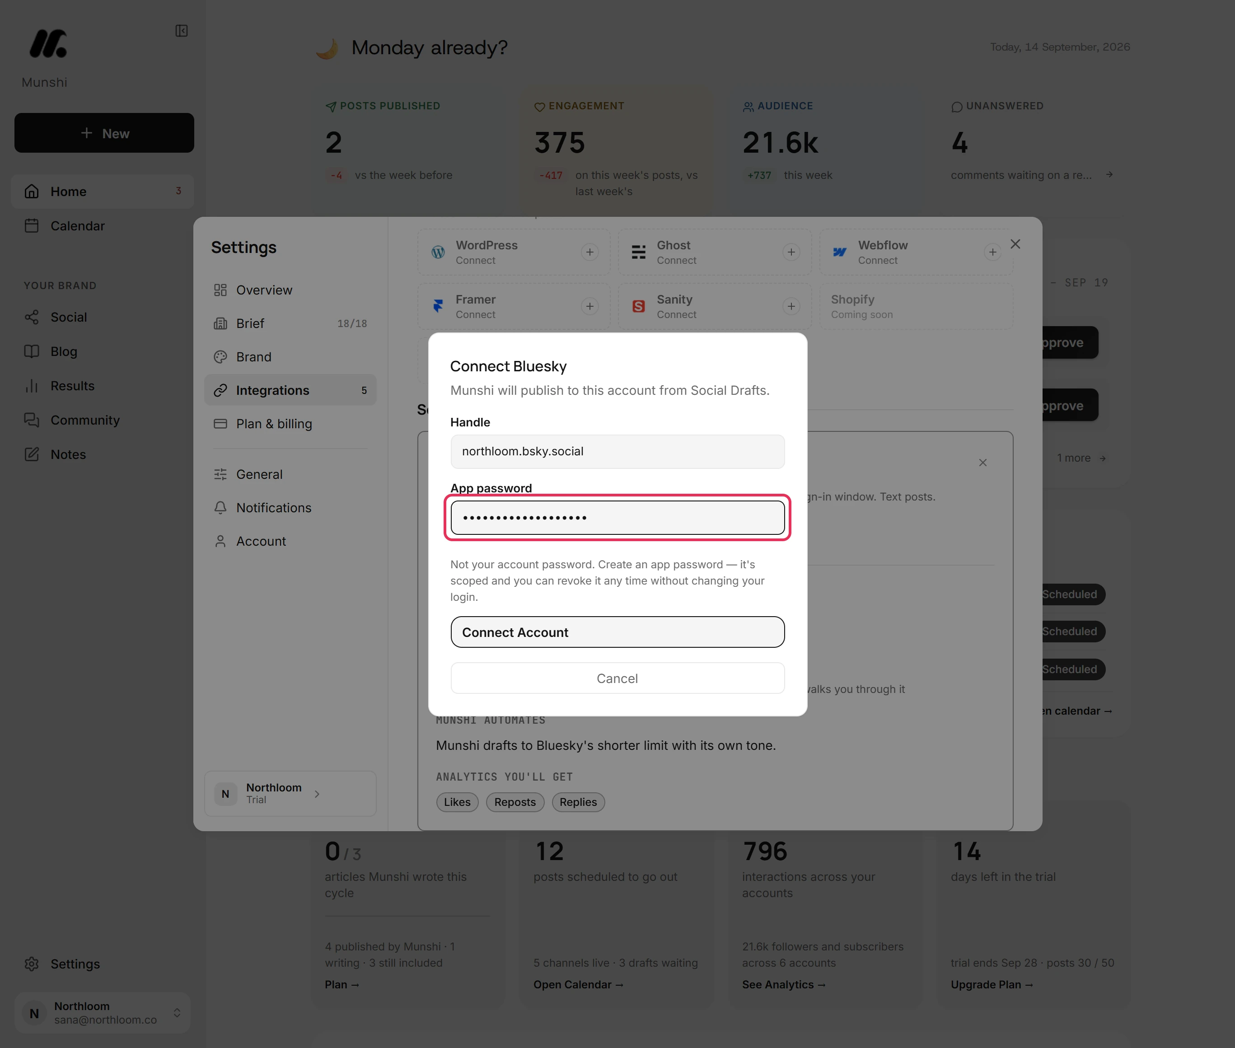Open Plan & billing settings
1235x1048 pixels.
pyautogui.click(x=290, y=424)
